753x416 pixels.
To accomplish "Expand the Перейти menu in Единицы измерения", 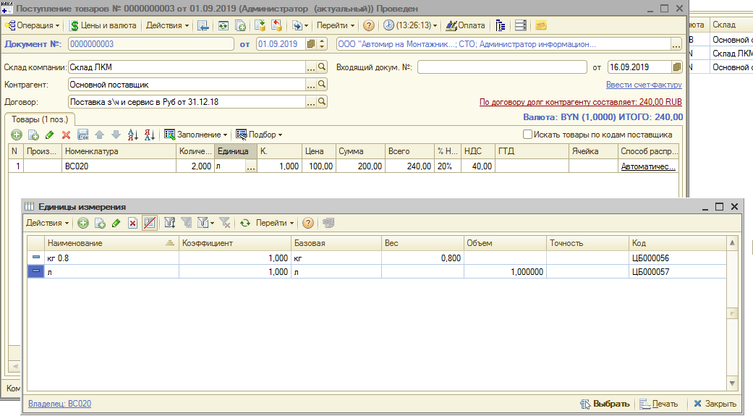I will click(275, 223).
